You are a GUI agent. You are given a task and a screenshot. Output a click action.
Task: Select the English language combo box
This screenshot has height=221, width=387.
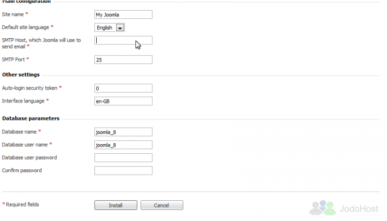(109, 28)
